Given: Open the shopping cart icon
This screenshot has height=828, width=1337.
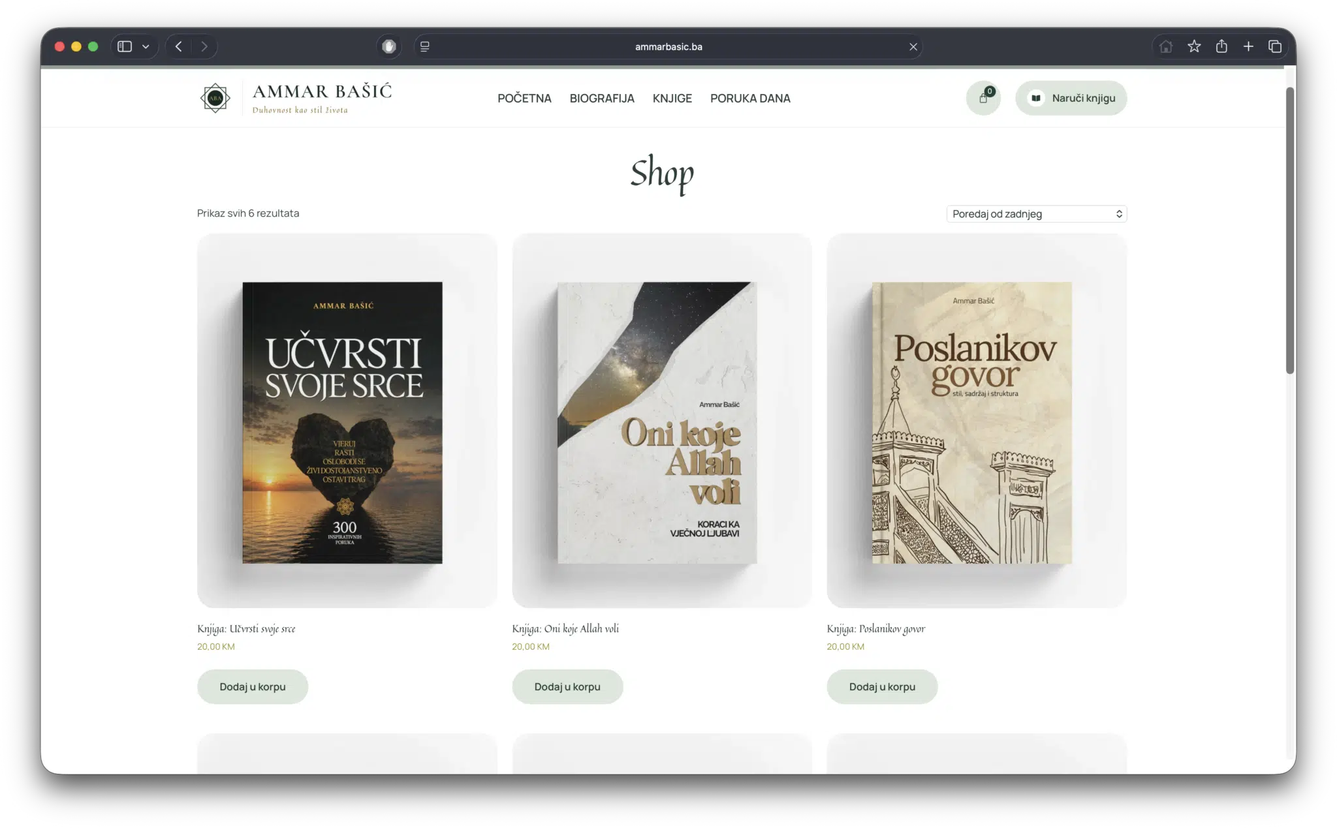Looking at the screenshot, I should pos(983,99).
